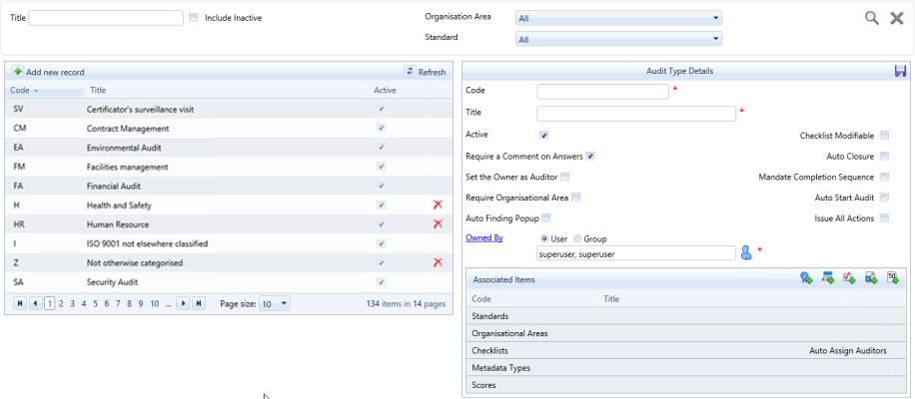Add a standard to Associated Items
915x399 pixels.
806,278
